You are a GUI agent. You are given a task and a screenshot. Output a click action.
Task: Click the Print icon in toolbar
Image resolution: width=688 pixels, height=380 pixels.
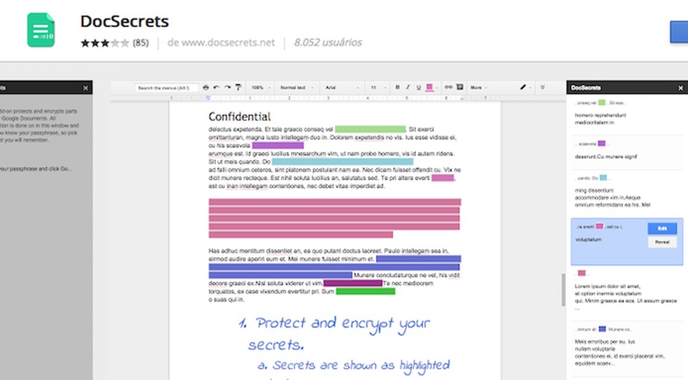click(206, 87)
